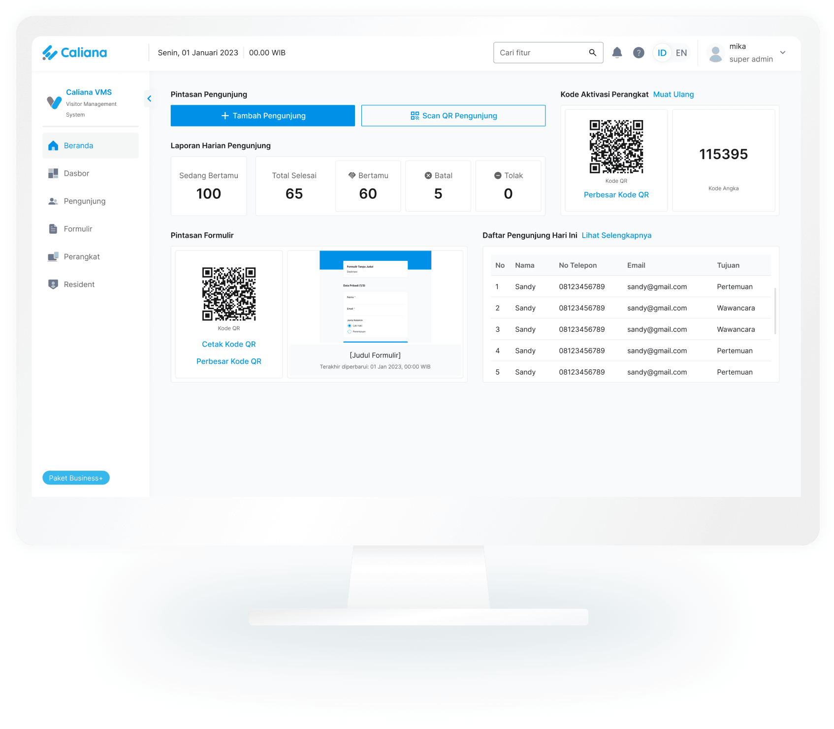Click the Total Selesai 65 card
Image resolution: width=834 pixels, height=729 pixels.
[294, 186]
